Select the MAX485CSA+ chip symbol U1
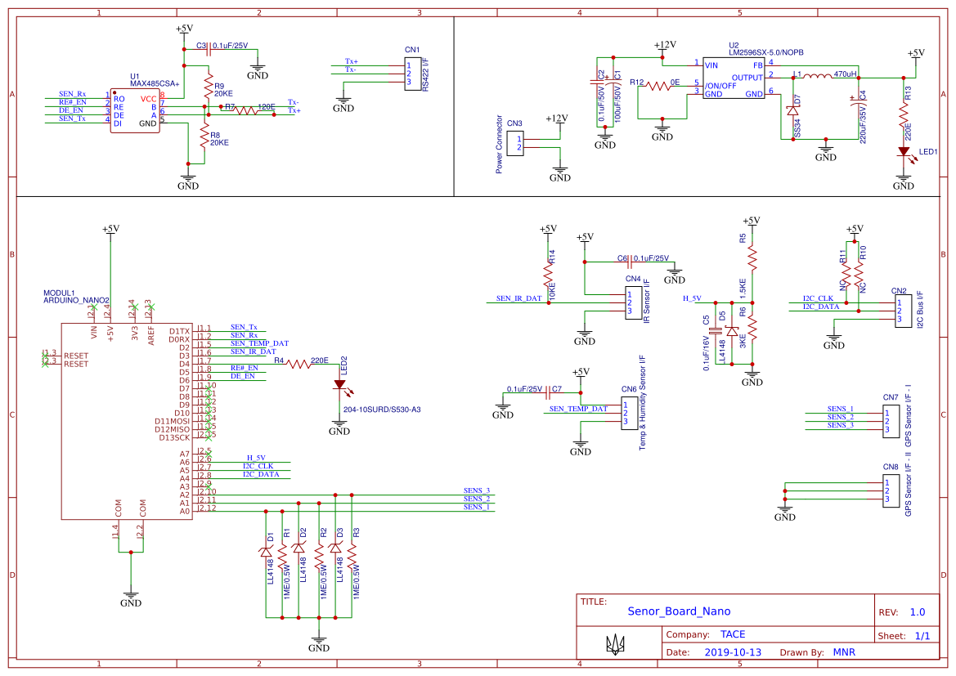Screen dimensions: 956x676 tap(133, 110)
